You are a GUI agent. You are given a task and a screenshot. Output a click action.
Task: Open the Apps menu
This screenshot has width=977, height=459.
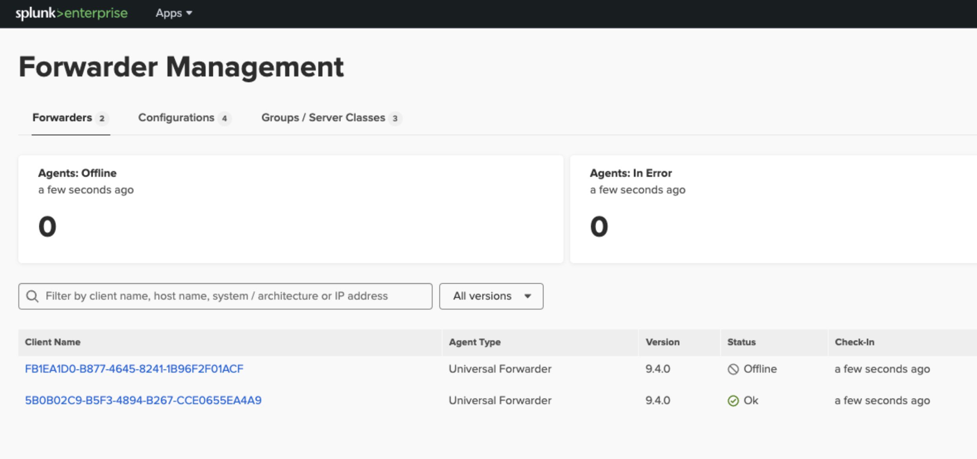(173, 13)
